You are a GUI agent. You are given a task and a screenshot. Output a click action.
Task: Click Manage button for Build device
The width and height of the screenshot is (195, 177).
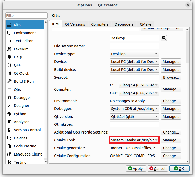tap(171, 70)
